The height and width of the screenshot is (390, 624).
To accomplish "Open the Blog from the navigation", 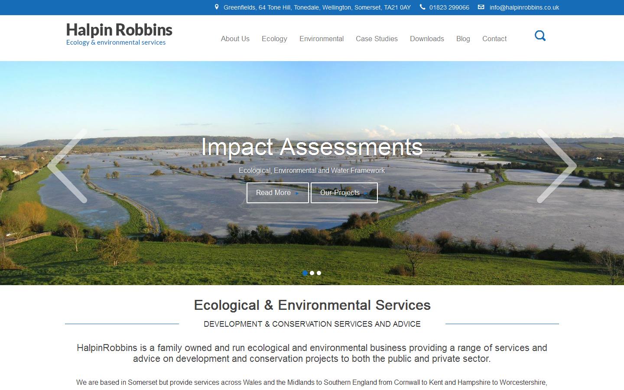I will [x=463, y=39].
